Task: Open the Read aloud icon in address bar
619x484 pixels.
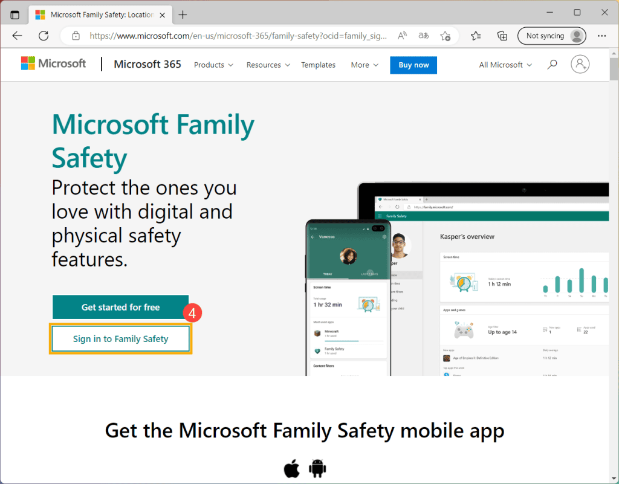Action: pyautogui.click(x=402, y=36)
